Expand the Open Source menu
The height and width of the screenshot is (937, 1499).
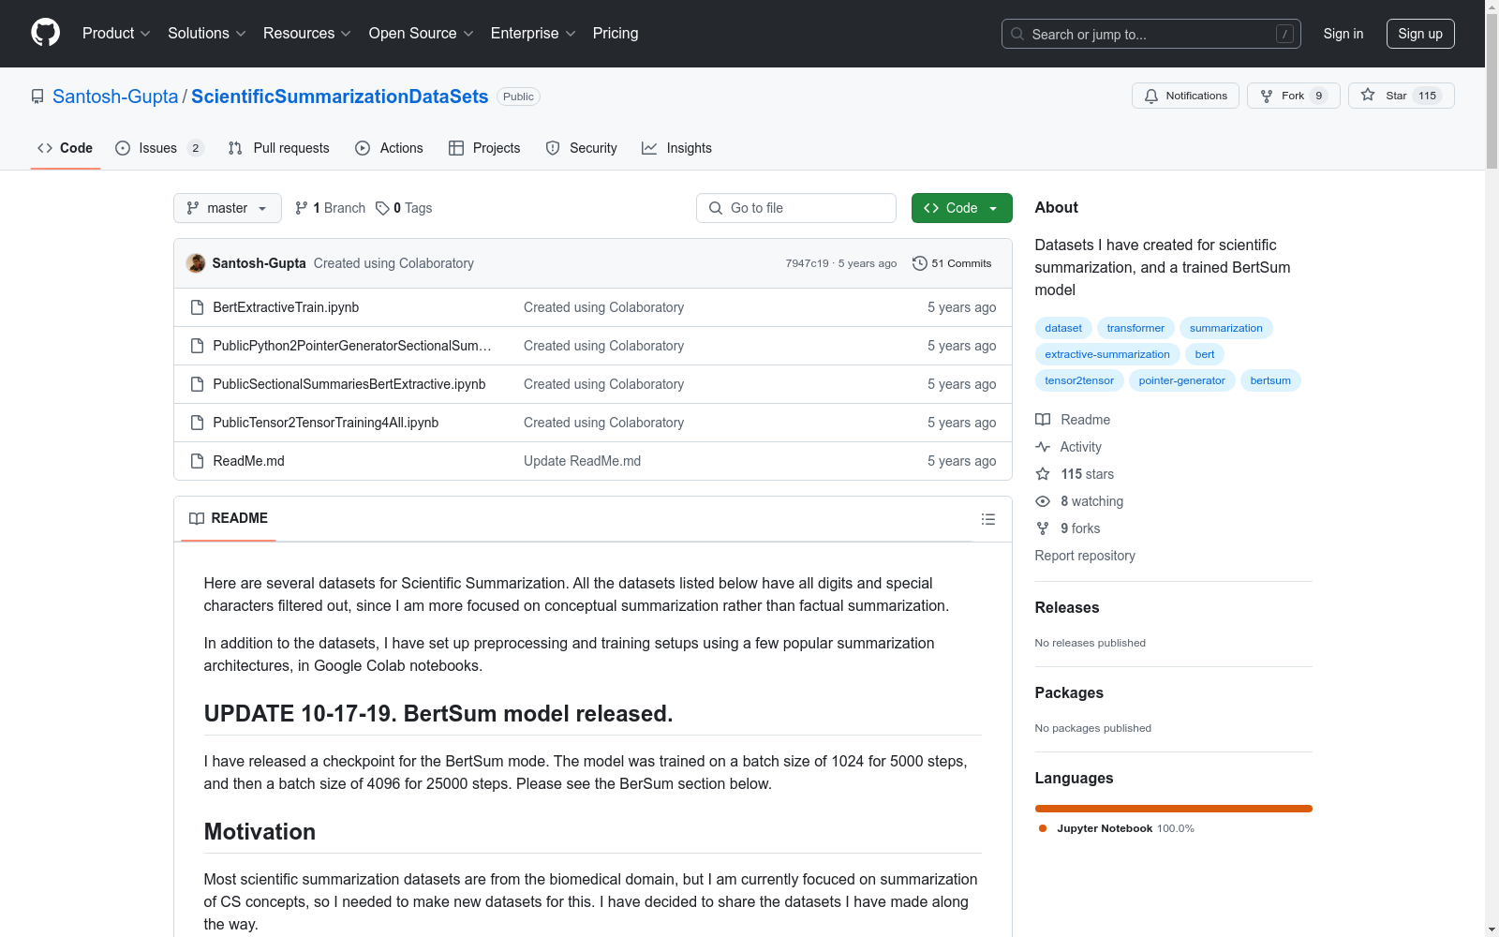(x=422, y=33)
